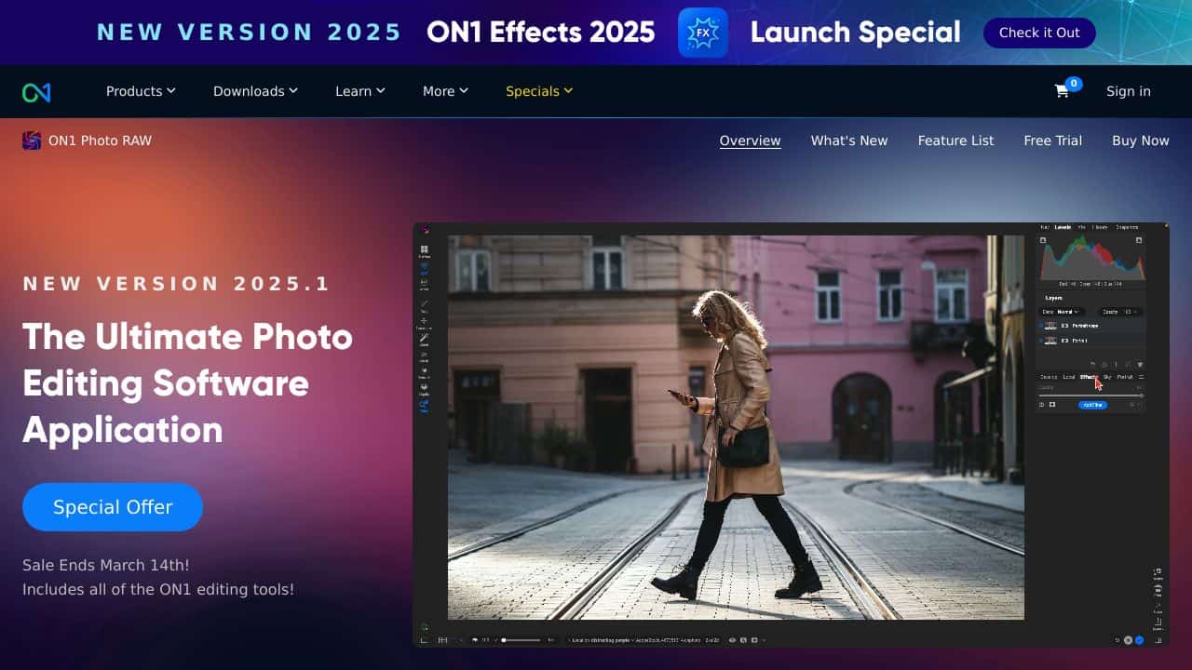Screen dimensions: 1192x670
Task: Select the blue highlighted tool at toolbar bottom
Action: click(x=425, y=405)
